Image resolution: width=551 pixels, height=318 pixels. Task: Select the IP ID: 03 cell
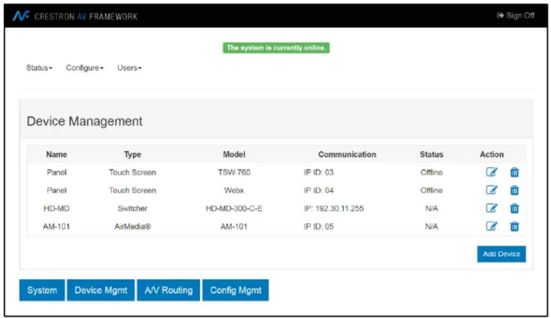coord(319,172)
